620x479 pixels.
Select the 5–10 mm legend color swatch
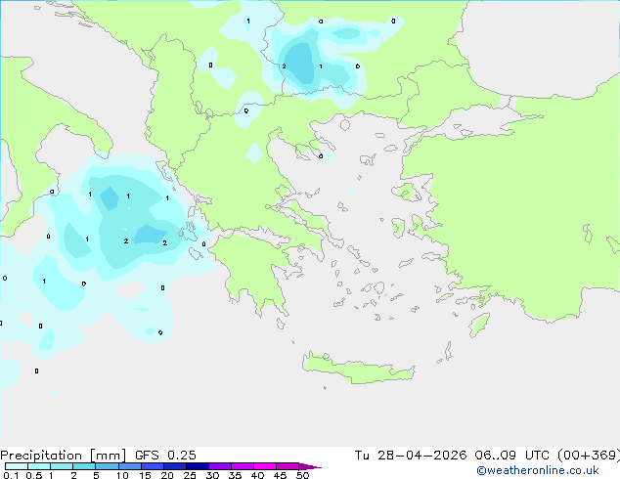(107, 466)
